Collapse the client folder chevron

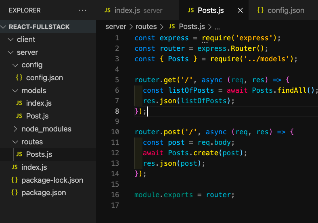pyautogui.click(x=10, y=40)
